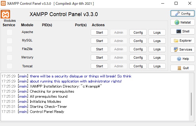Toggle the FileZilla service checkbox

point(10,49)
